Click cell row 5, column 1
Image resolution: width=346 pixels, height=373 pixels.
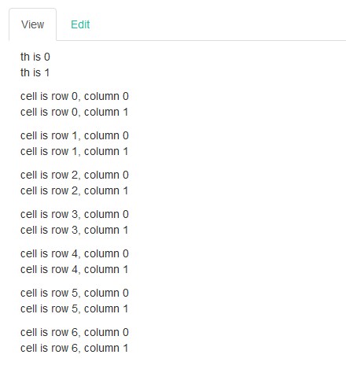(74, 308)
